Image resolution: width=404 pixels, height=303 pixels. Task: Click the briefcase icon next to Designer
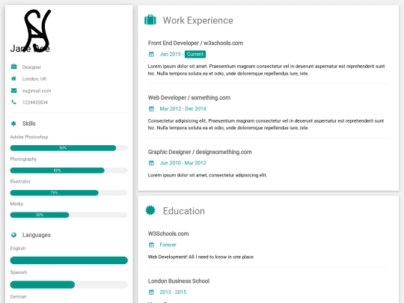pos(14,67)
